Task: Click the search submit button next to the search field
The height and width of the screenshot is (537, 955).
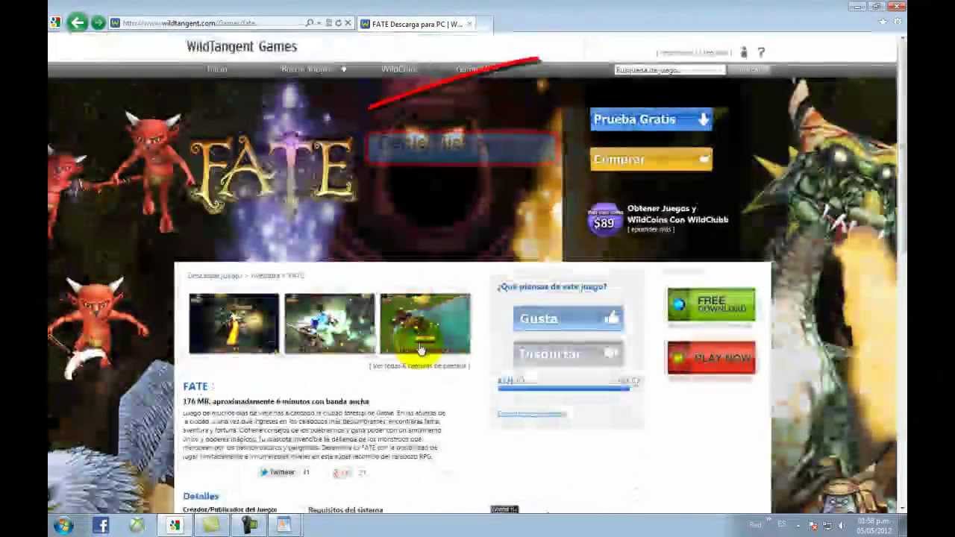Action: 748,69
